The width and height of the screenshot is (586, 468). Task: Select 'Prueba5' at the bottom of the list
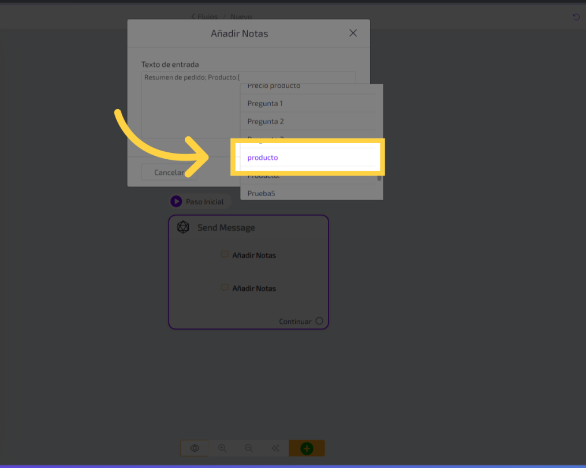(x=261, y=193)
